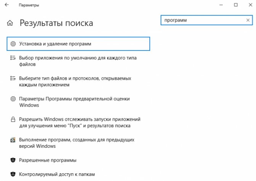The width and height of the screenshot is (256, 181).
Task: Clear the search with the X icon
Action: (x=248, y=20)
